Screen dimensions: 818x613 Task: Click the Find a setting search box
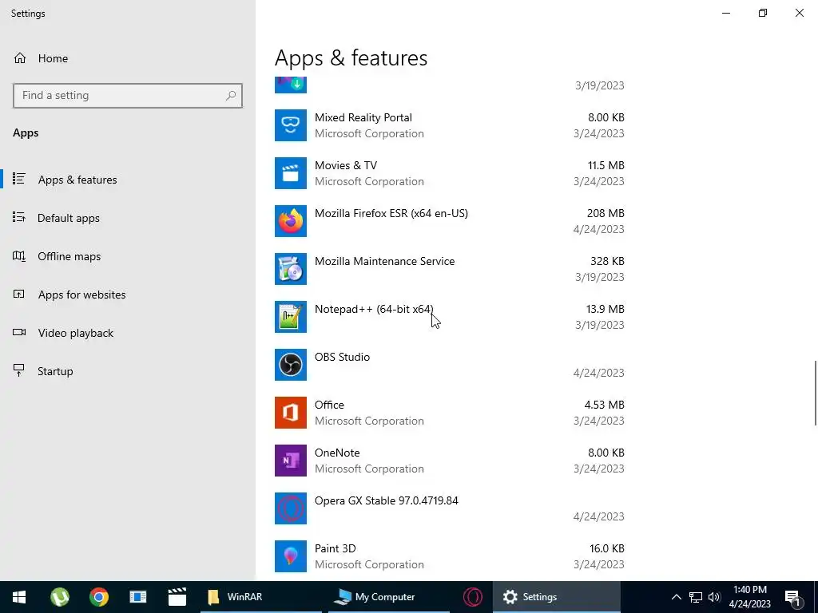coord(128,96)
